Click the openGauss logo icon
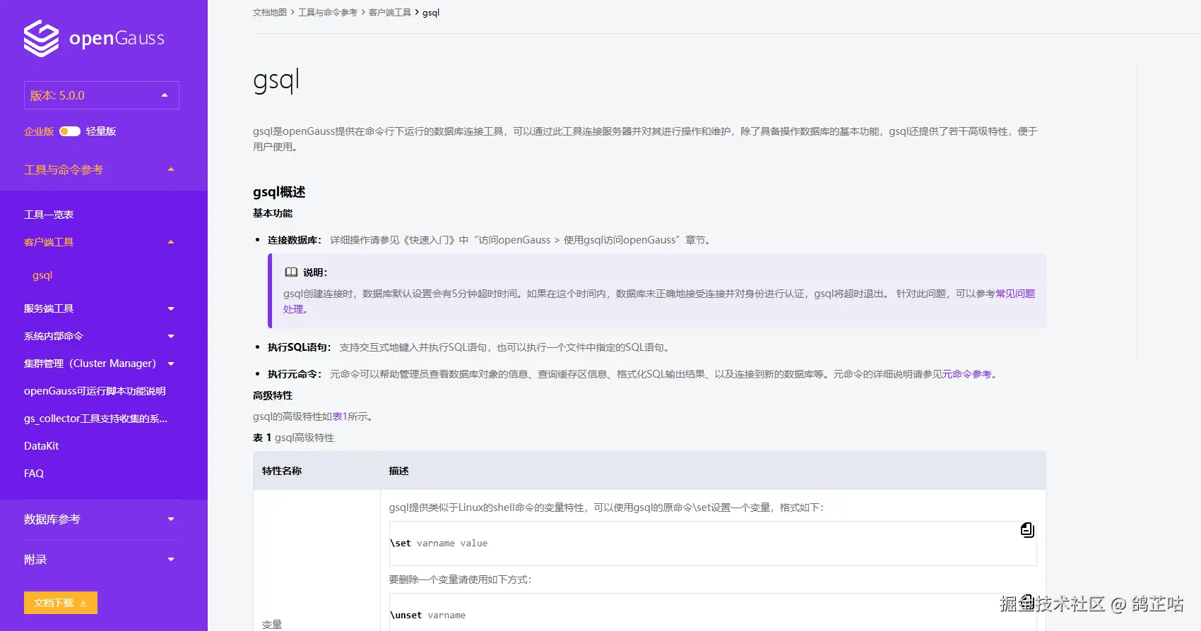This screenshot has width=1201, height=631. pyautogui.click(x=41, y=38)
